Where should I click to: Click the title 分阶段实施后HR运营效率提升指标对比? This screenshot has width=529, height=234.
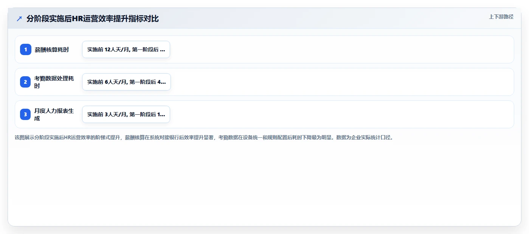coord(93,18)
